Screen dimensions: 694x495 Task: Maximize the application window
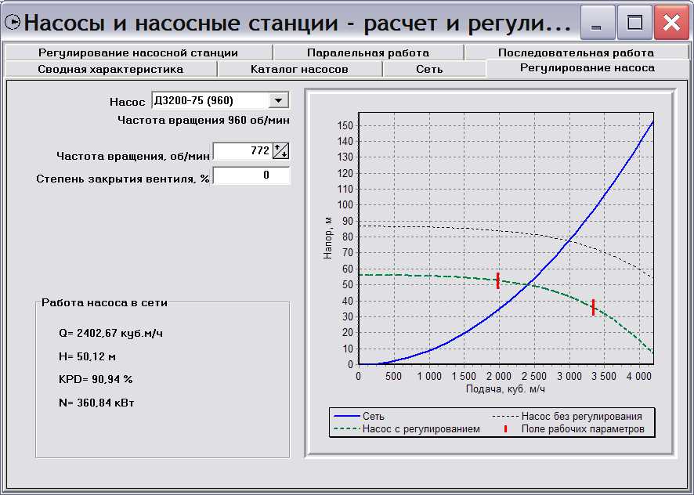[x=634, y=23]
